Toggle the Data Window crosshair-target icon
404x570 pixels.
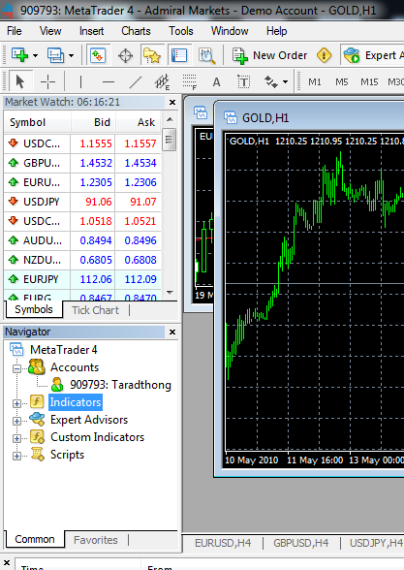click(125, 56)
